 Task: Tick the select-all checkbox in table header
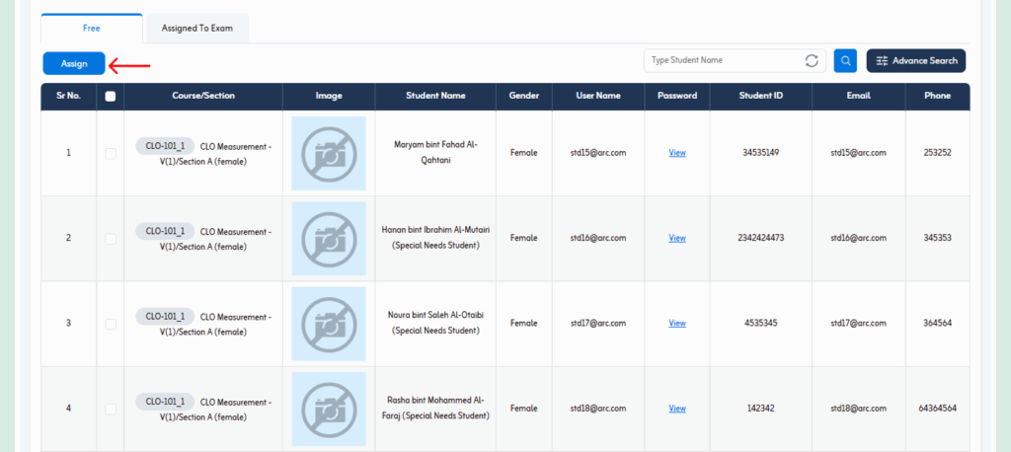(x=111, y=97)
